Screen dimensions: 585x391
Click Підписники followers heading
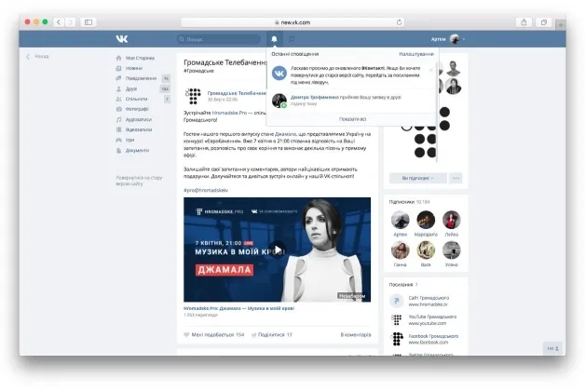click(x=401, y=202)
